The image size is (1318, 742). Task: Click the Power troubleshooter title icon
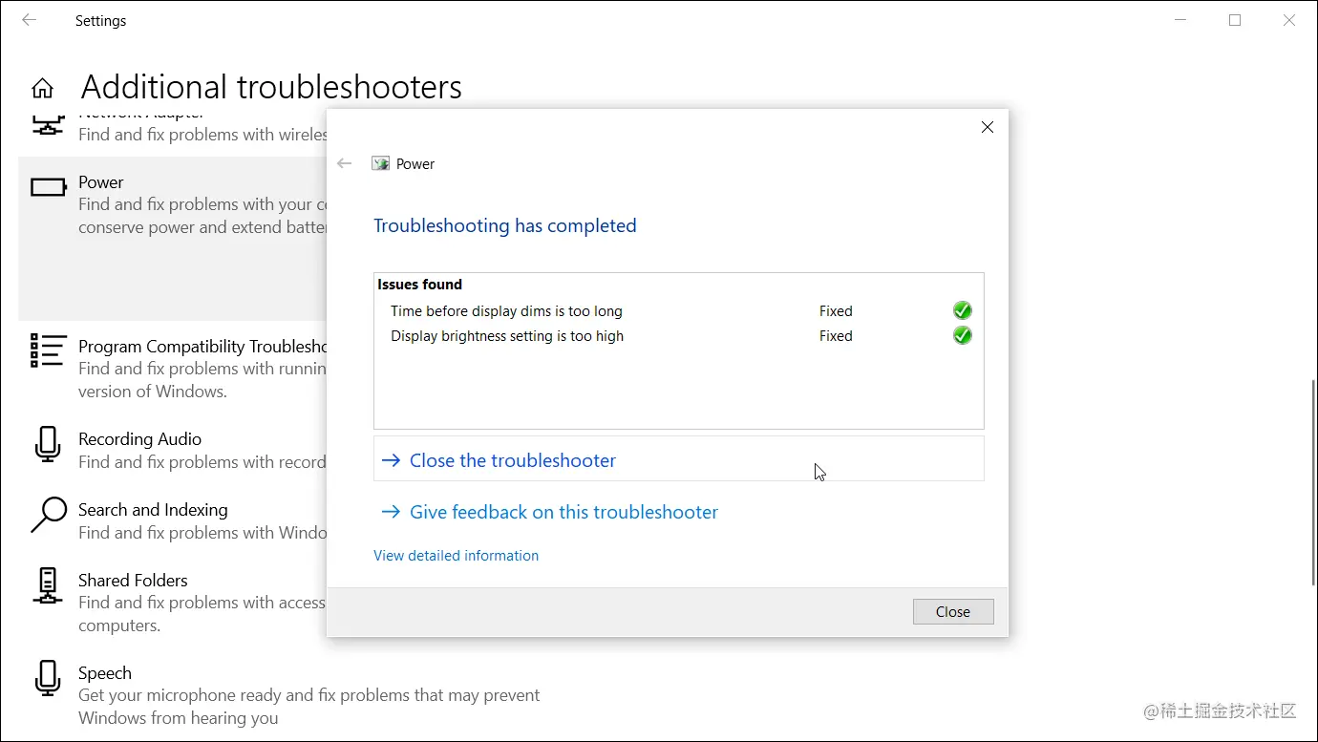380,163
